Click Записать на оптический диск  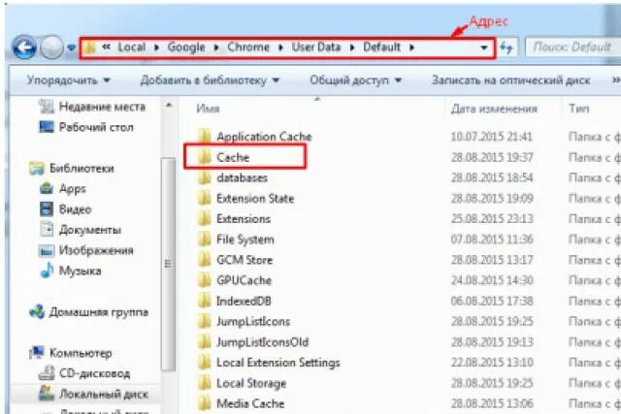[x=511, y=80]
